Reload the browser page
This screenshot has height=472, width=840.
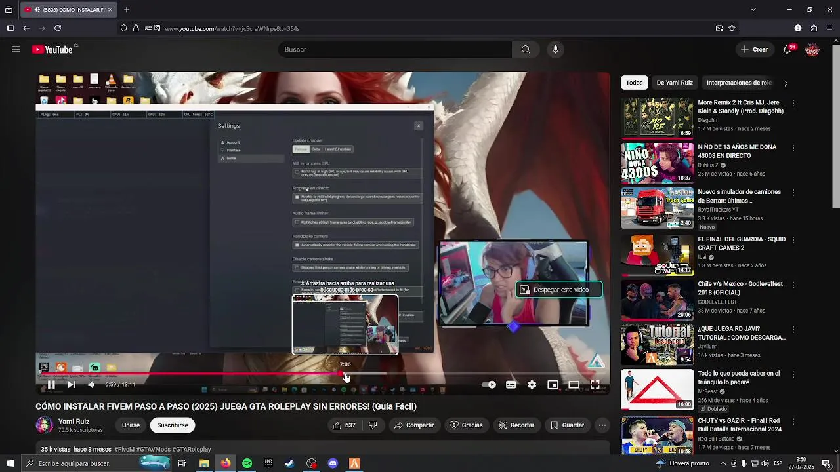tap(58, 28)
